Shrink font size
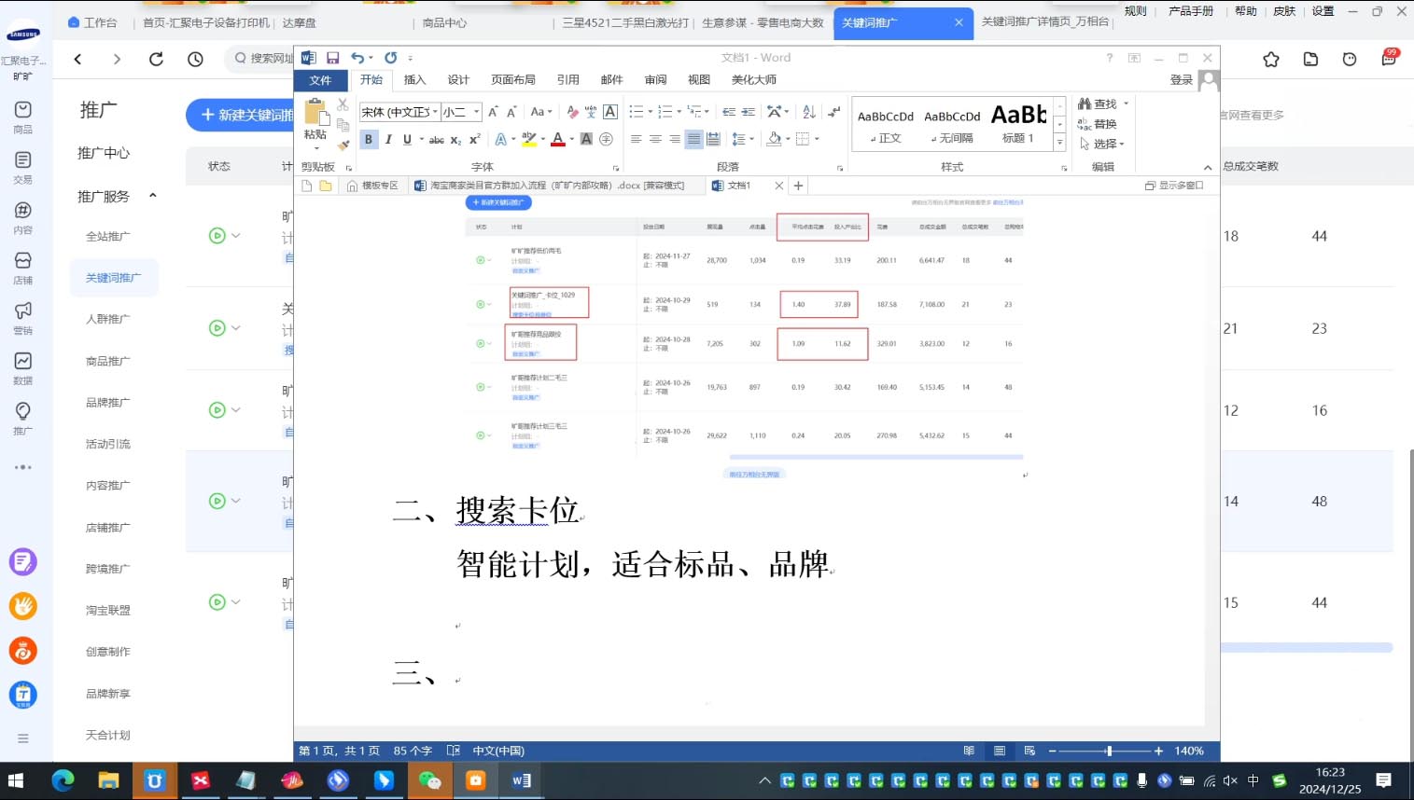Image resolution: width=1414 pixels, height=800 pixels. [x=511, y=112]
